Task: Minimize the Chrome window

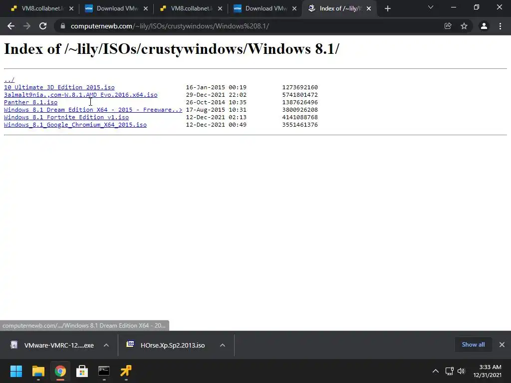Action: point(453,7)
